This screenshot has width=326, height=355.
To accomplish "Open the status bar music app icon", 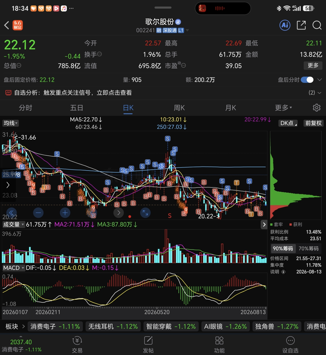I will coord(64,8).
